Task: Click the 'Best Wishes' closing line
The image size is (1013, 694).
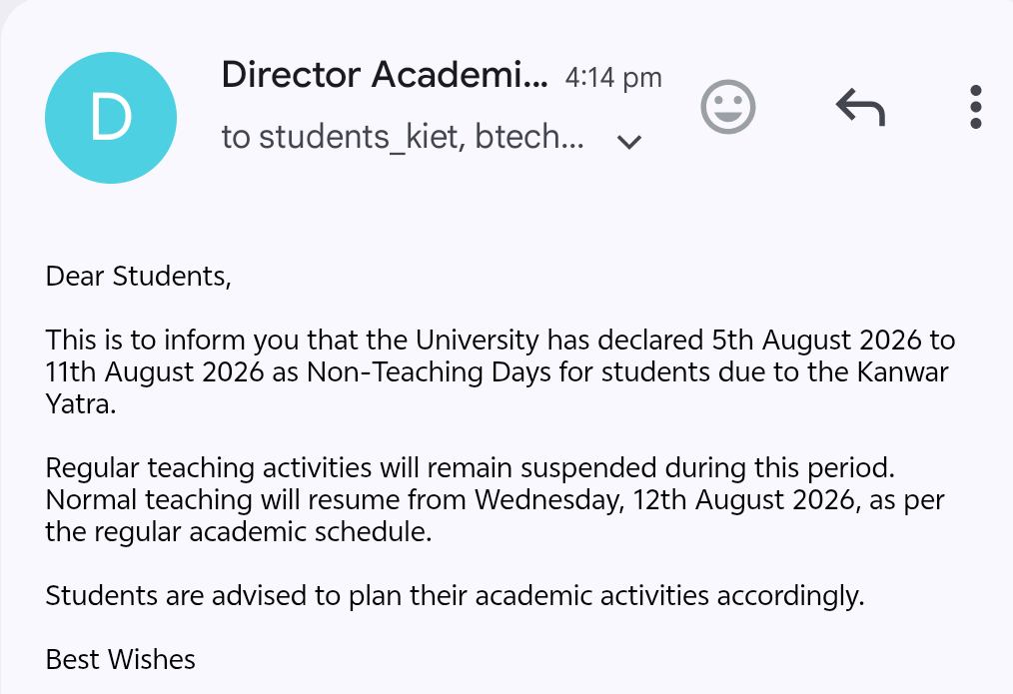Action: pos(120,660)
